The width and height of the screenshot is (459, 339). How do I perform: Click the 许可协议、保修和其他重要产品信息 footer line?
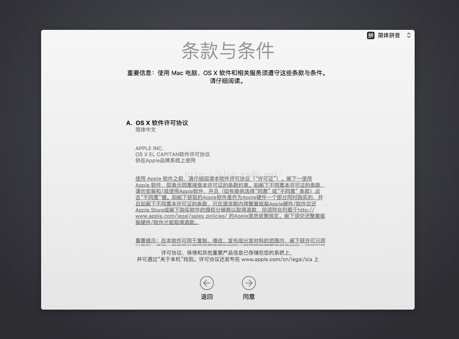tap(227, 253)
